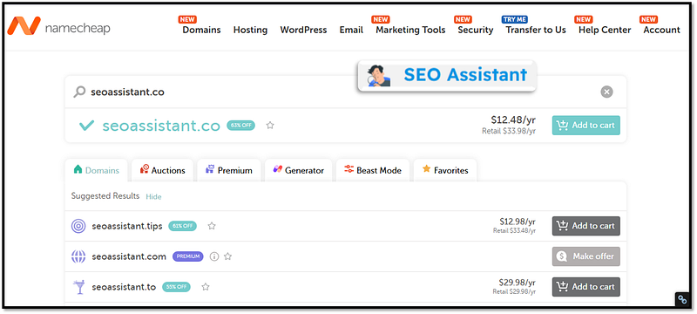Screen dimensions: 697x314
Task: Switch to the Beast Mode tab
Action: click(373, 170)
